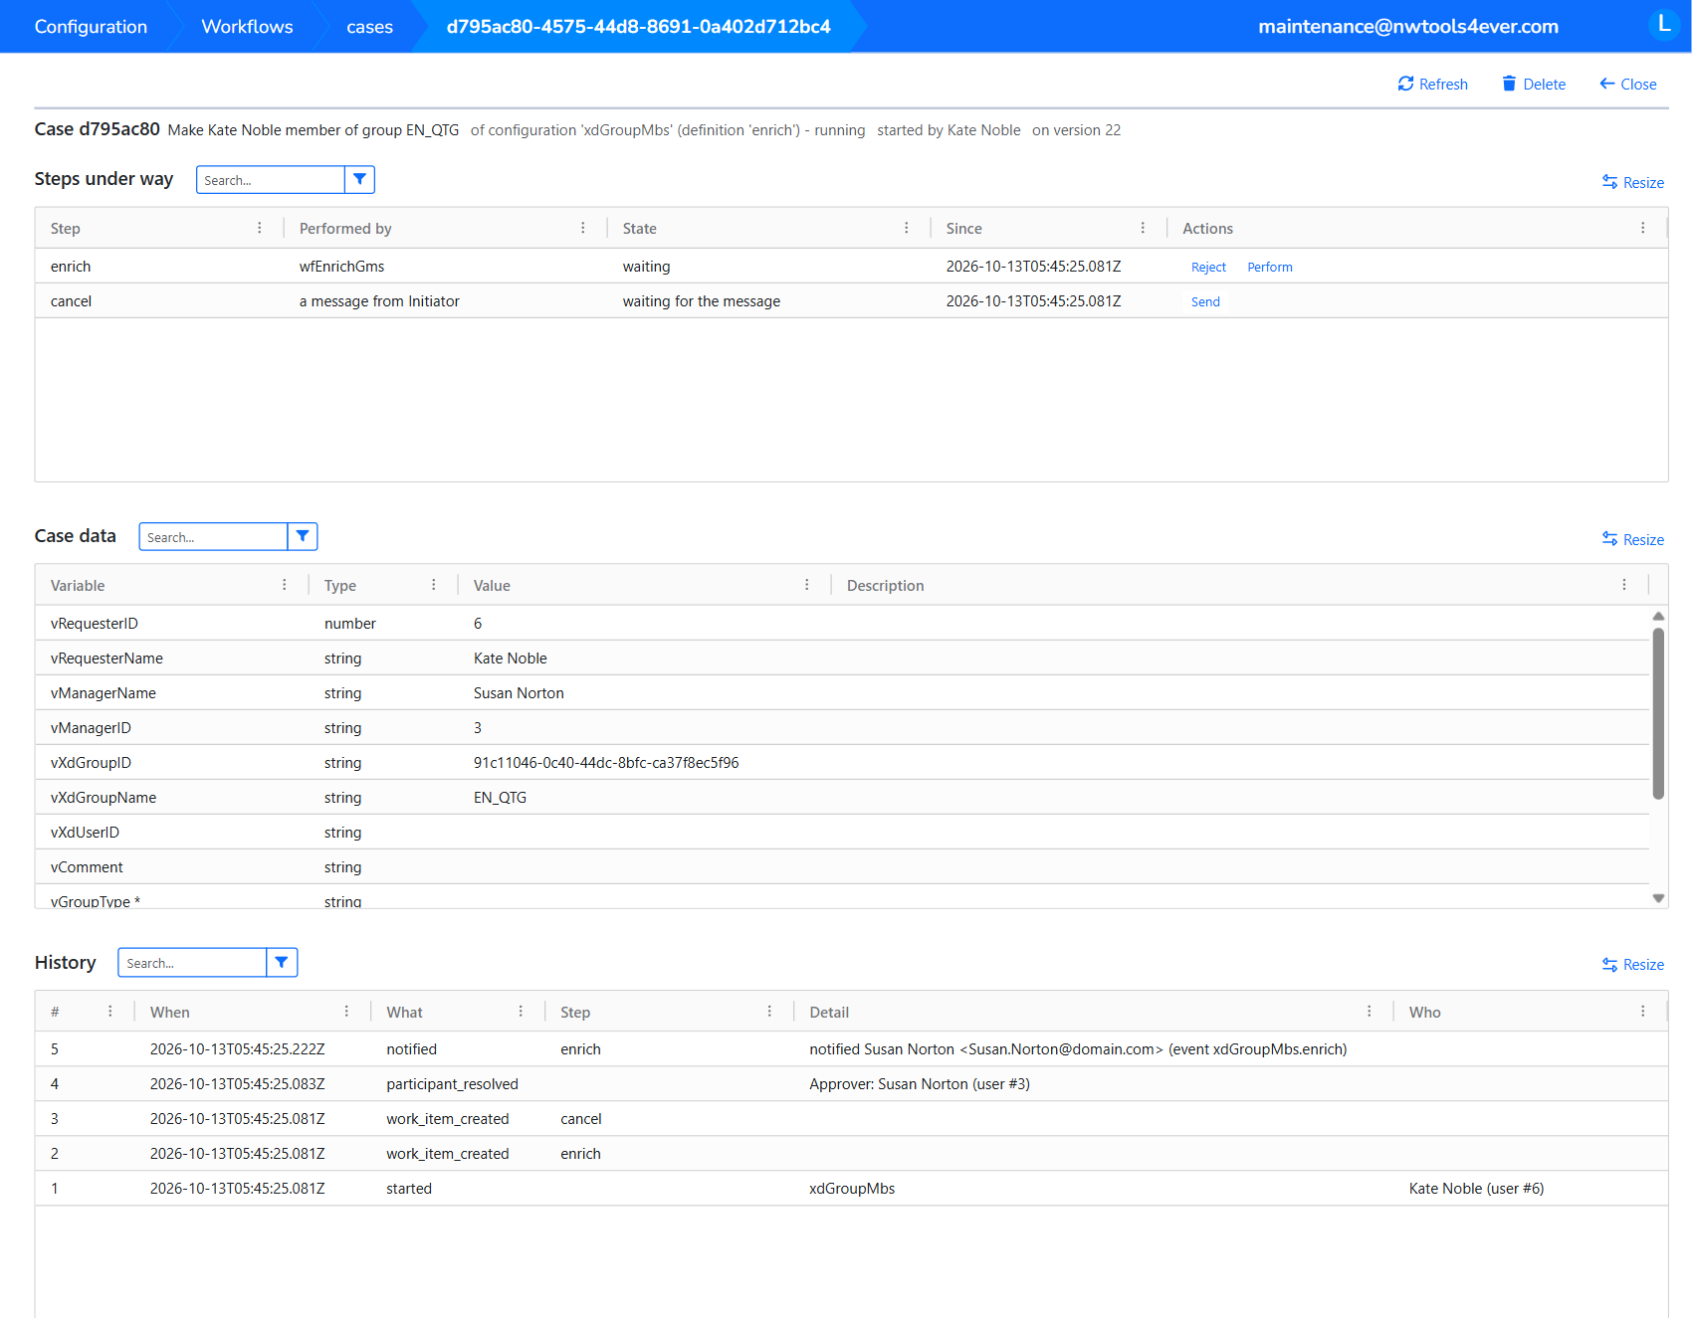Open Variable column options menu

285,585
